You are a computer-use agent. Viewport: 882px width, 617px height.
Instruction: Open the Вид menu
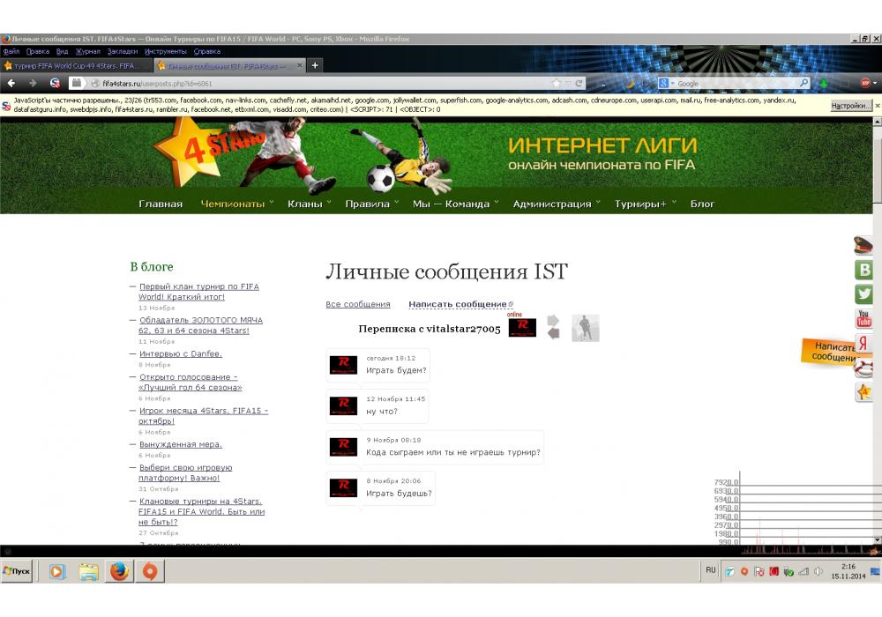(63, 52)
